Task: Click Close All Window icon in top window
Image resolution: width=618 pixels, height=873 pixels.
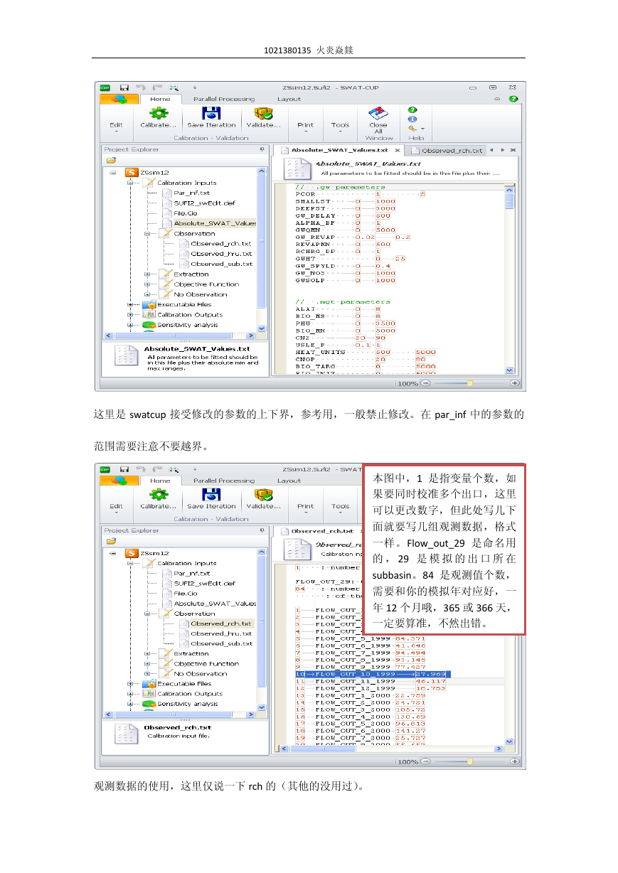Action: 378,114
